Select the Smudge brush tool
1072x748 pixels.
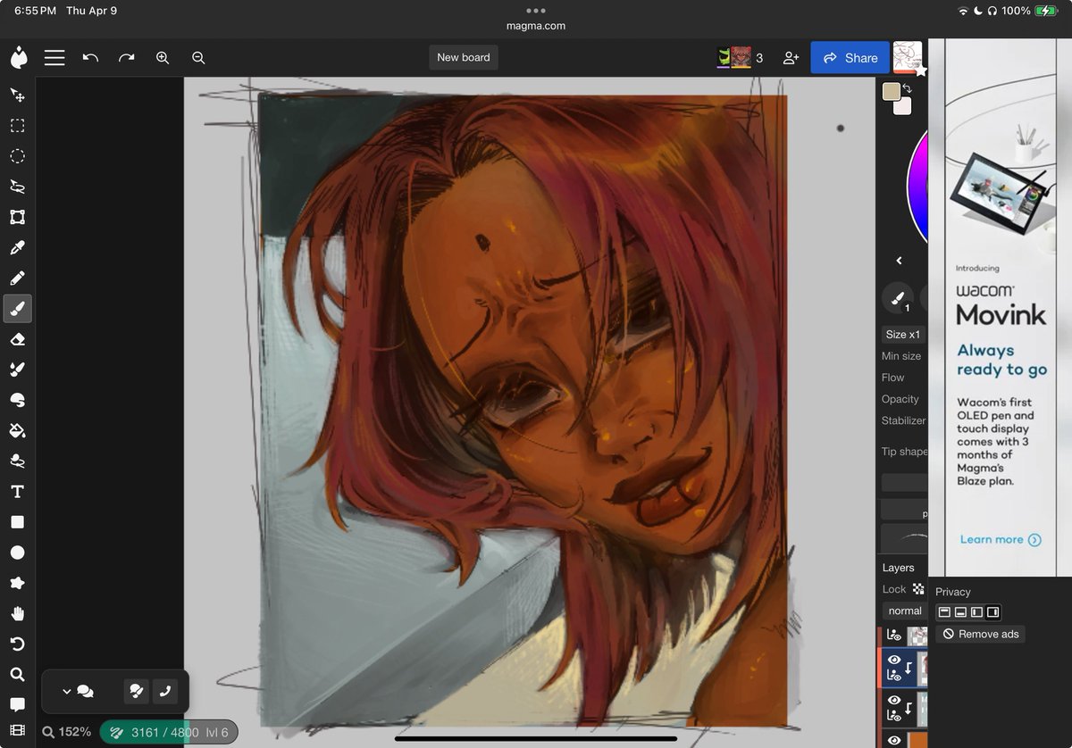click(x=17, y=370)
